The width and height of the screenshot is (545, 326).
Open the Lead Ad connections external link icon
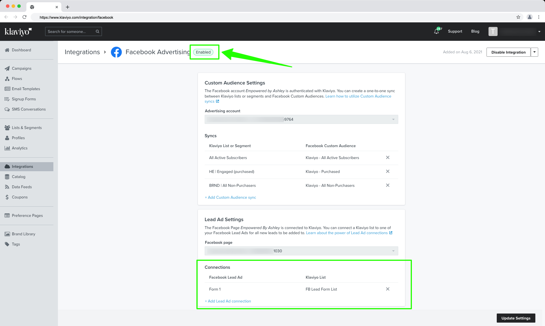pyautogui.click(x=391, y=233)
